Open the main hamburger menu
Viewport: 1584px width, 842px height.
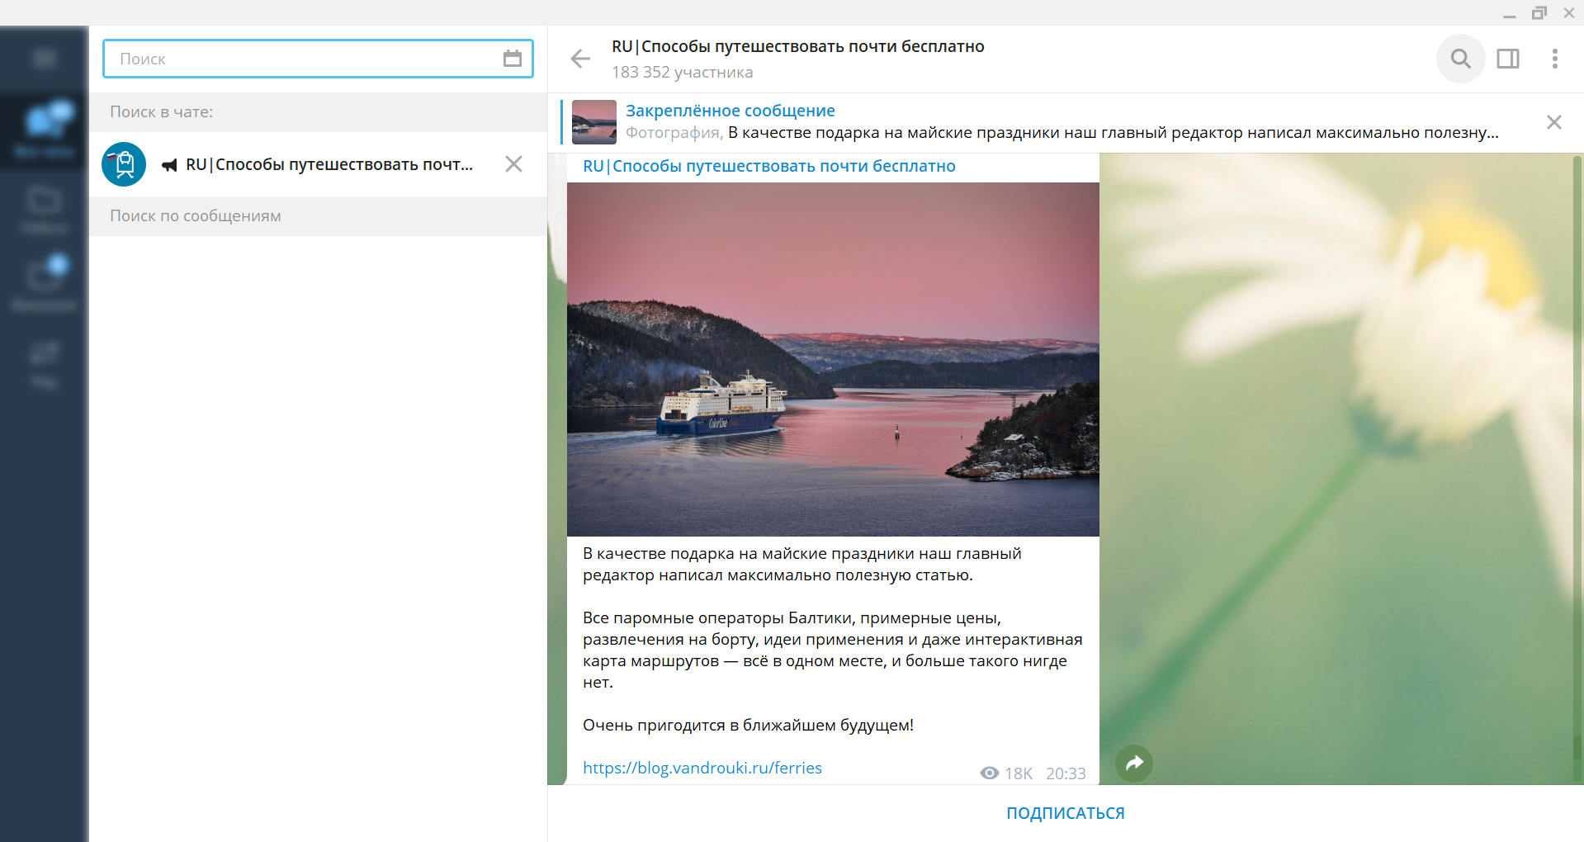(45, 58)
